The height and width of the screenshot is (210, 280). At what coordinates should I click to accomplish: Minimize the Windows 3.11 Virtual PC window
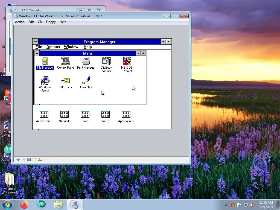coord(166,16)
